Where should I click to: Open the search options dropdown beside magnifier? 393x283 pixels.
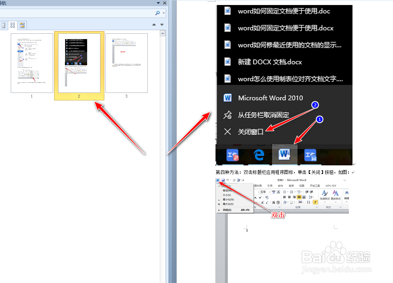(x=164, y=13)
